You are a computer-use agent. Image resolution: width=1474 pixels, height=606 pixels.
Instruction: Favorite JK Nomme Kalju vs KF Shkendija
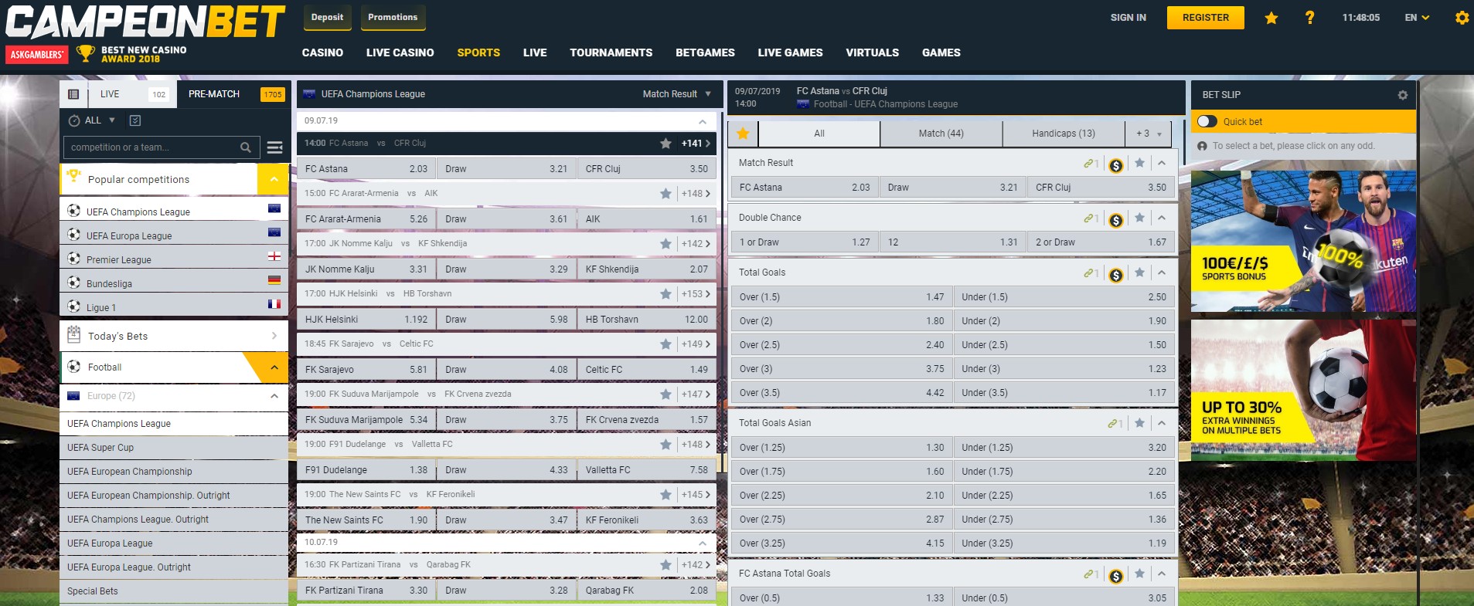pyautogui.click(x=665, y=244)
